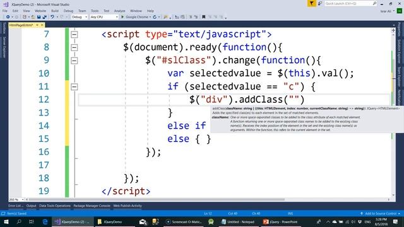Viewport: 404px width, 227px height.
Task: Click the Windows Start button
Action: tap(6, 222)
